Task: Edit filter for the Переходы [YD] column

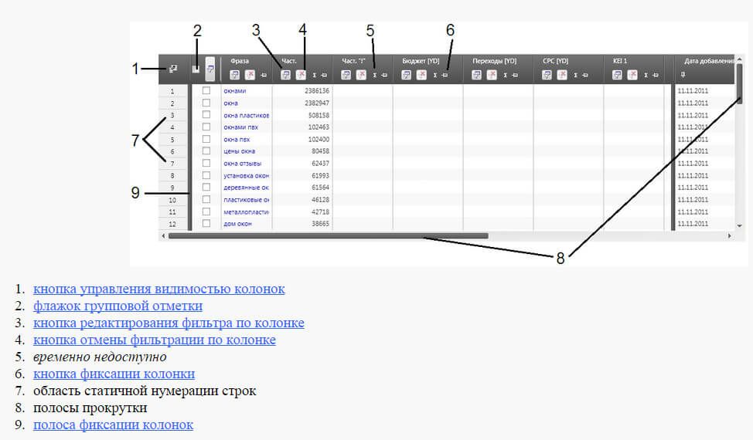Action: (x=476, y=75)
